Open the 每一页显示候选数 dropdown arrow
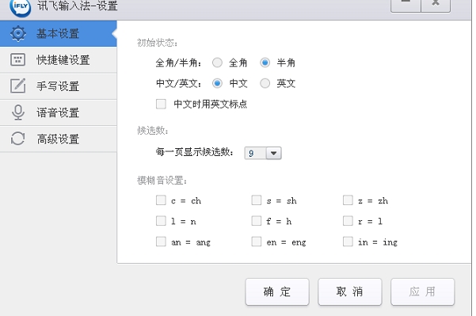Screen dimensions: 476x316 coord(273,153)
